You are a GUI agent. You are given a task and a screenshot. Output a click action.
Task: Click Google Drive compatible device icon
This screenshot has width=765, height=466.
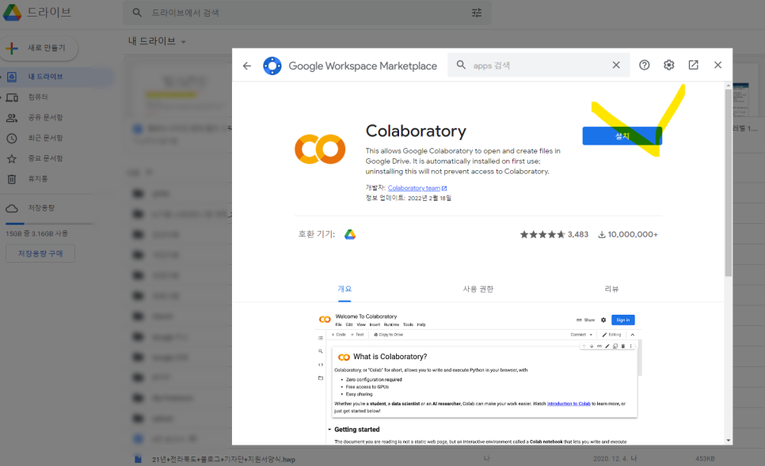click(350, 234)
